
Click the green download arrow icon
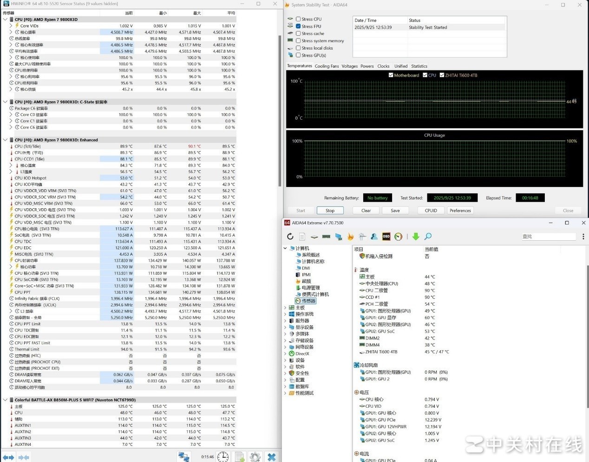coord(416,237)
